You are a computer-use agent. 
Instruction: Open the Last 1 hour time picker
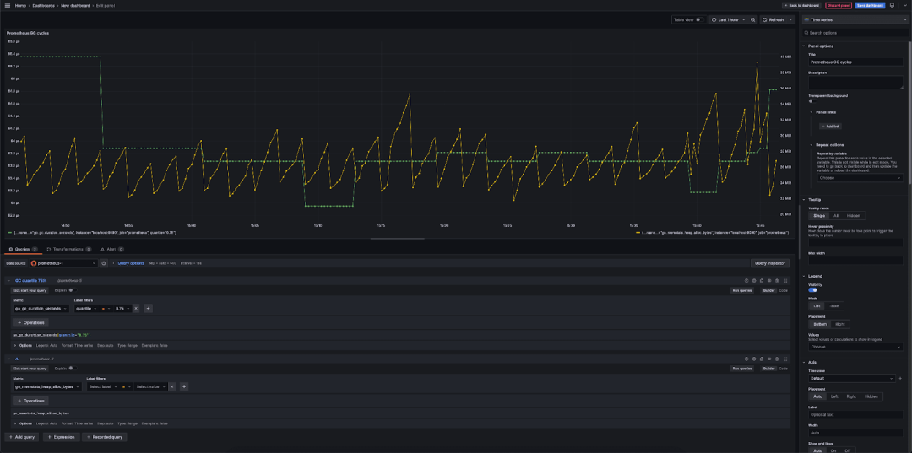pos(728,19)
